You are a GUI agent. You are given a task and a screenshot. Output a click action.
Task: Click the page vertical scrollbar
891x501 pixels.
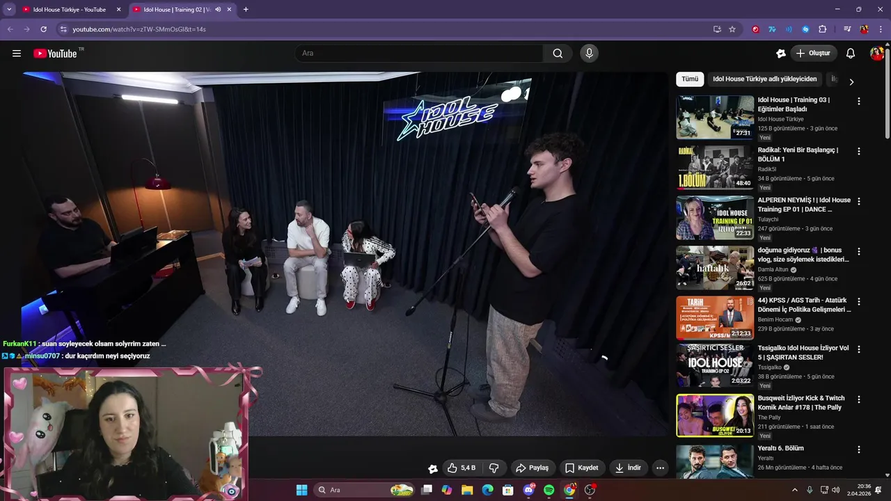click(x=888, y=92)
